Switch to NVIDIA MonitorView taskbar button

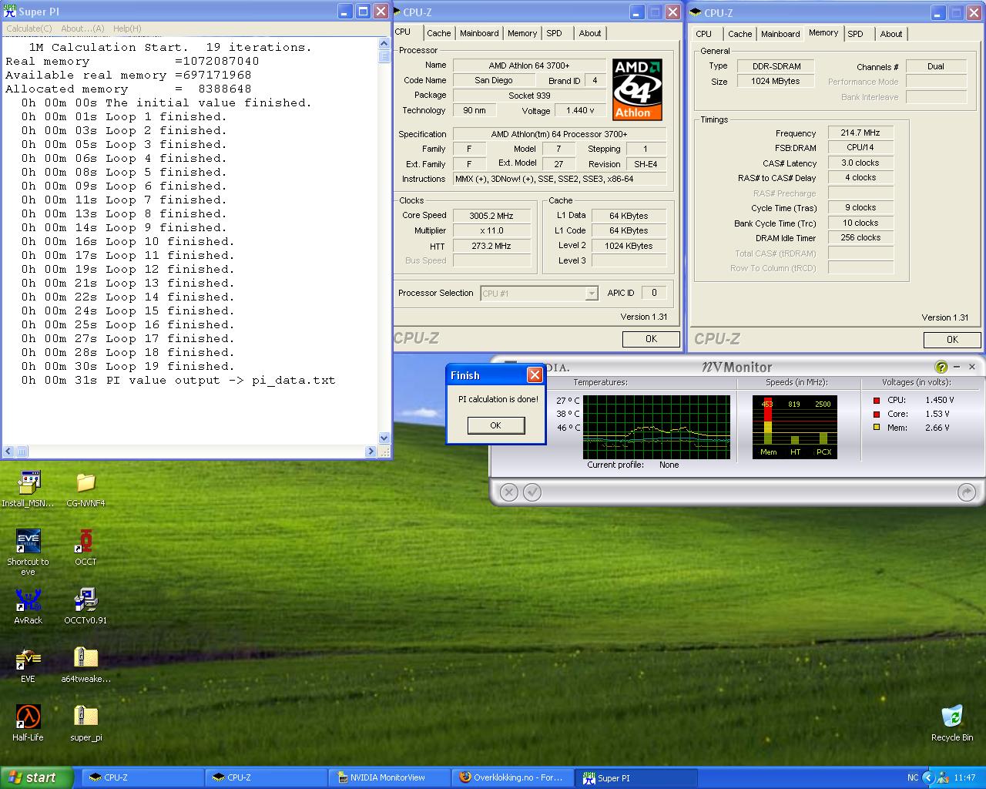coord(388,777)
